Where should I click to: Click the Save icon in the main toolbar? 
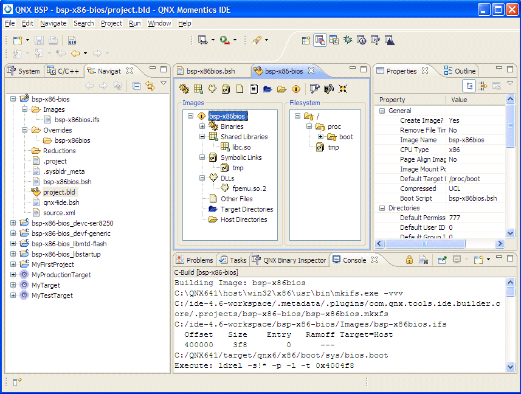click(40, 41)
